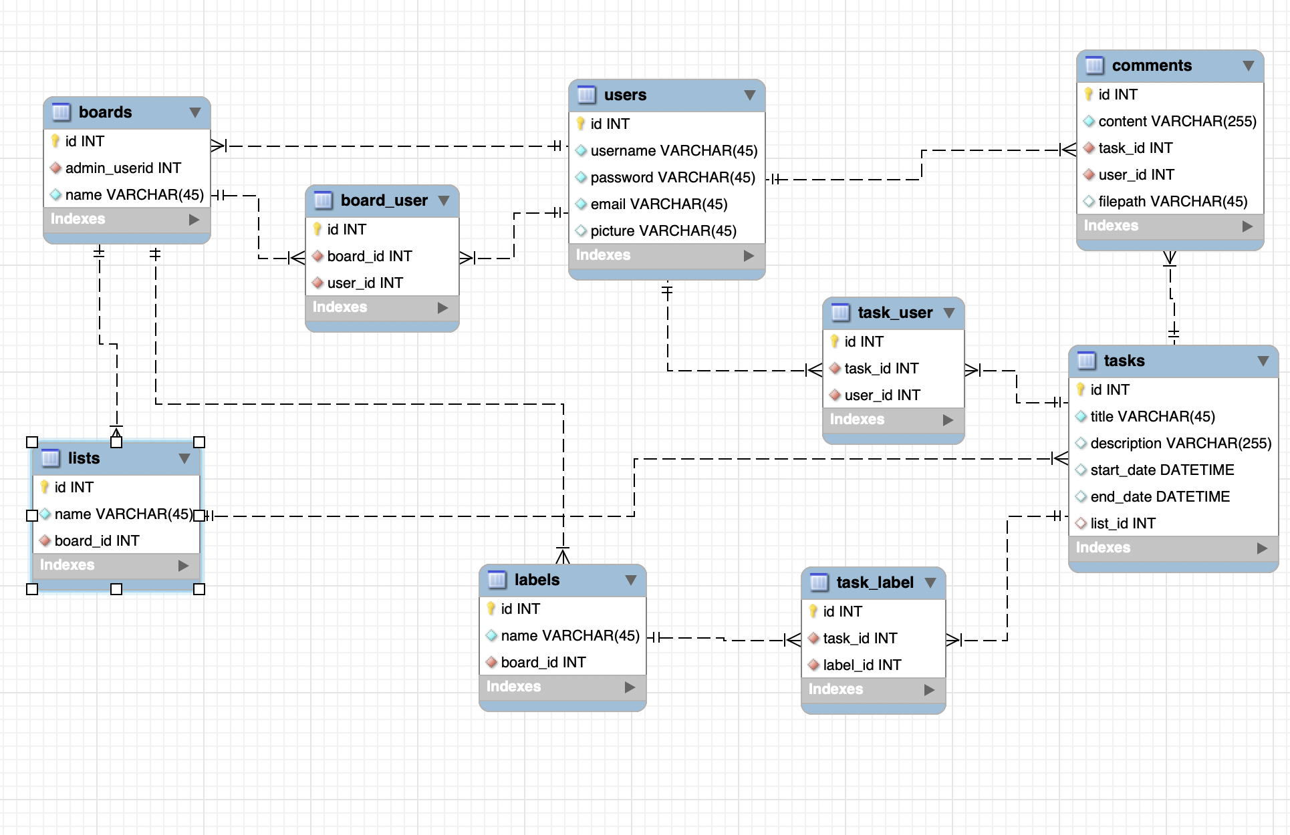Collapse the tasks table with its header arrow
Screen dimensions: 1290x835
[1263, 361]
